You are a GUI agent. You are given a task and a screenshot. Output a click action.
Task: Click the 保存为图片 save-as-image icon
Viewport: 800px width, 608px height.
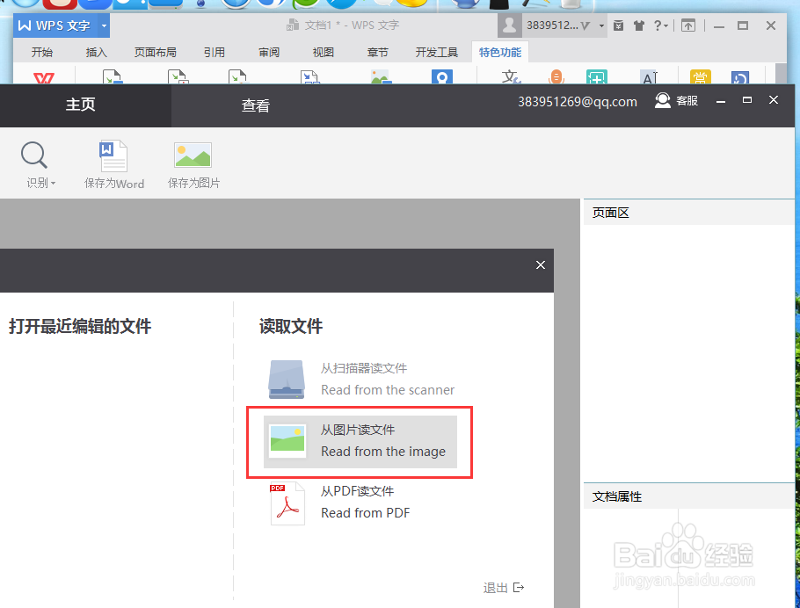(193, 155)
